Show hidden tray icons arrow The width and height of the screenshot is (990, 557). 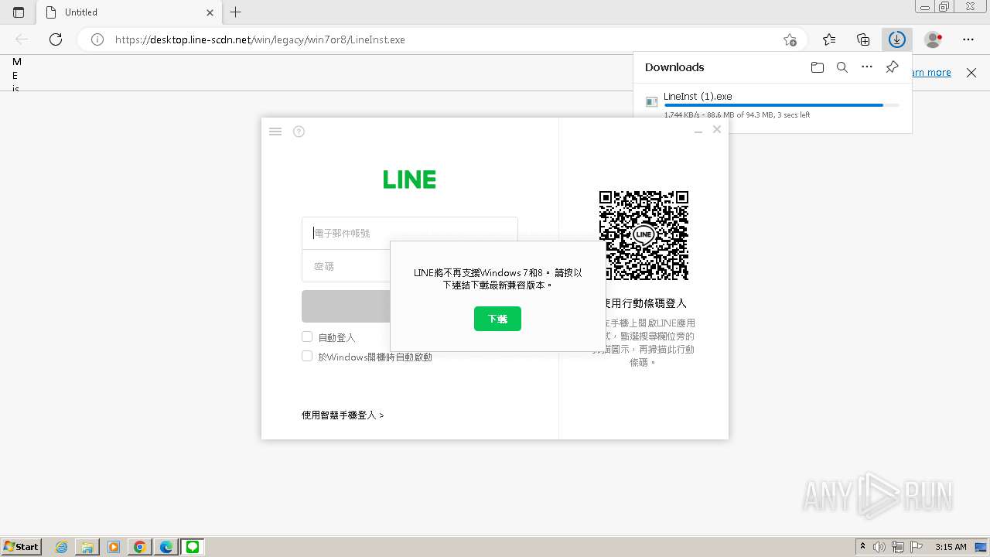point(862,547)
